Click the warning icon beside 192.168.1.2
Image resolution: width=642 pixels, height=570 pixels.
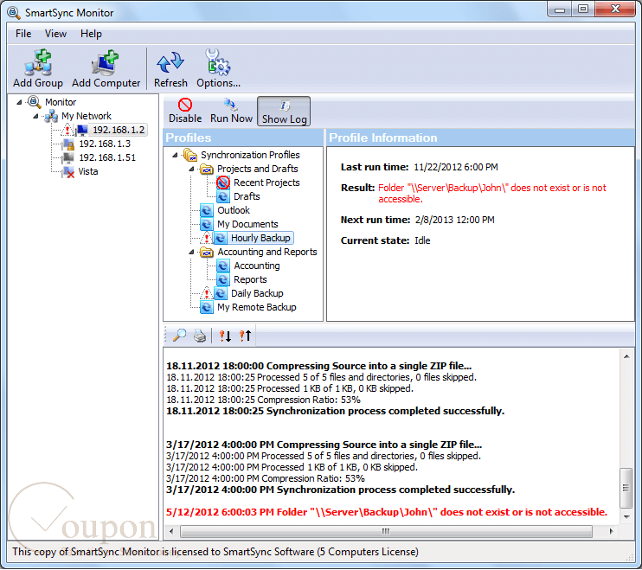67,130
